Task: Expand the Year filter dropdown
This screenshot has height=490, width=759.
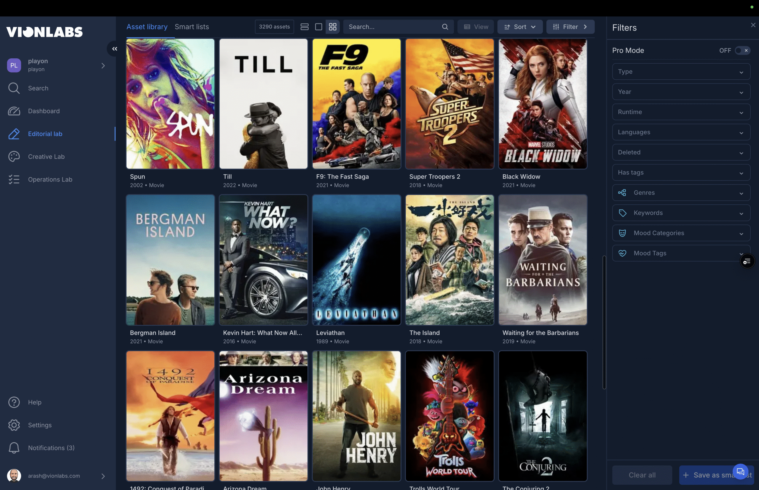Action: pos(681,92)
